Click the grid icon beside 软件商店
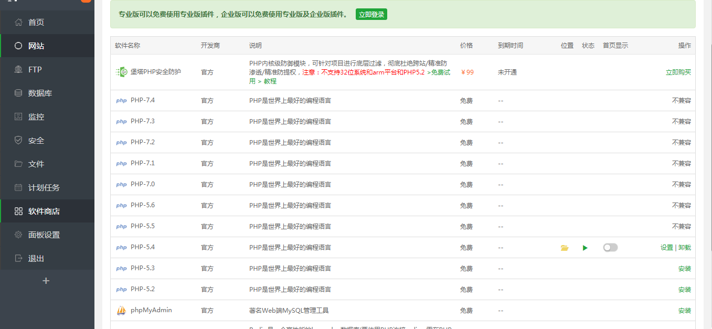 (18, 211)
